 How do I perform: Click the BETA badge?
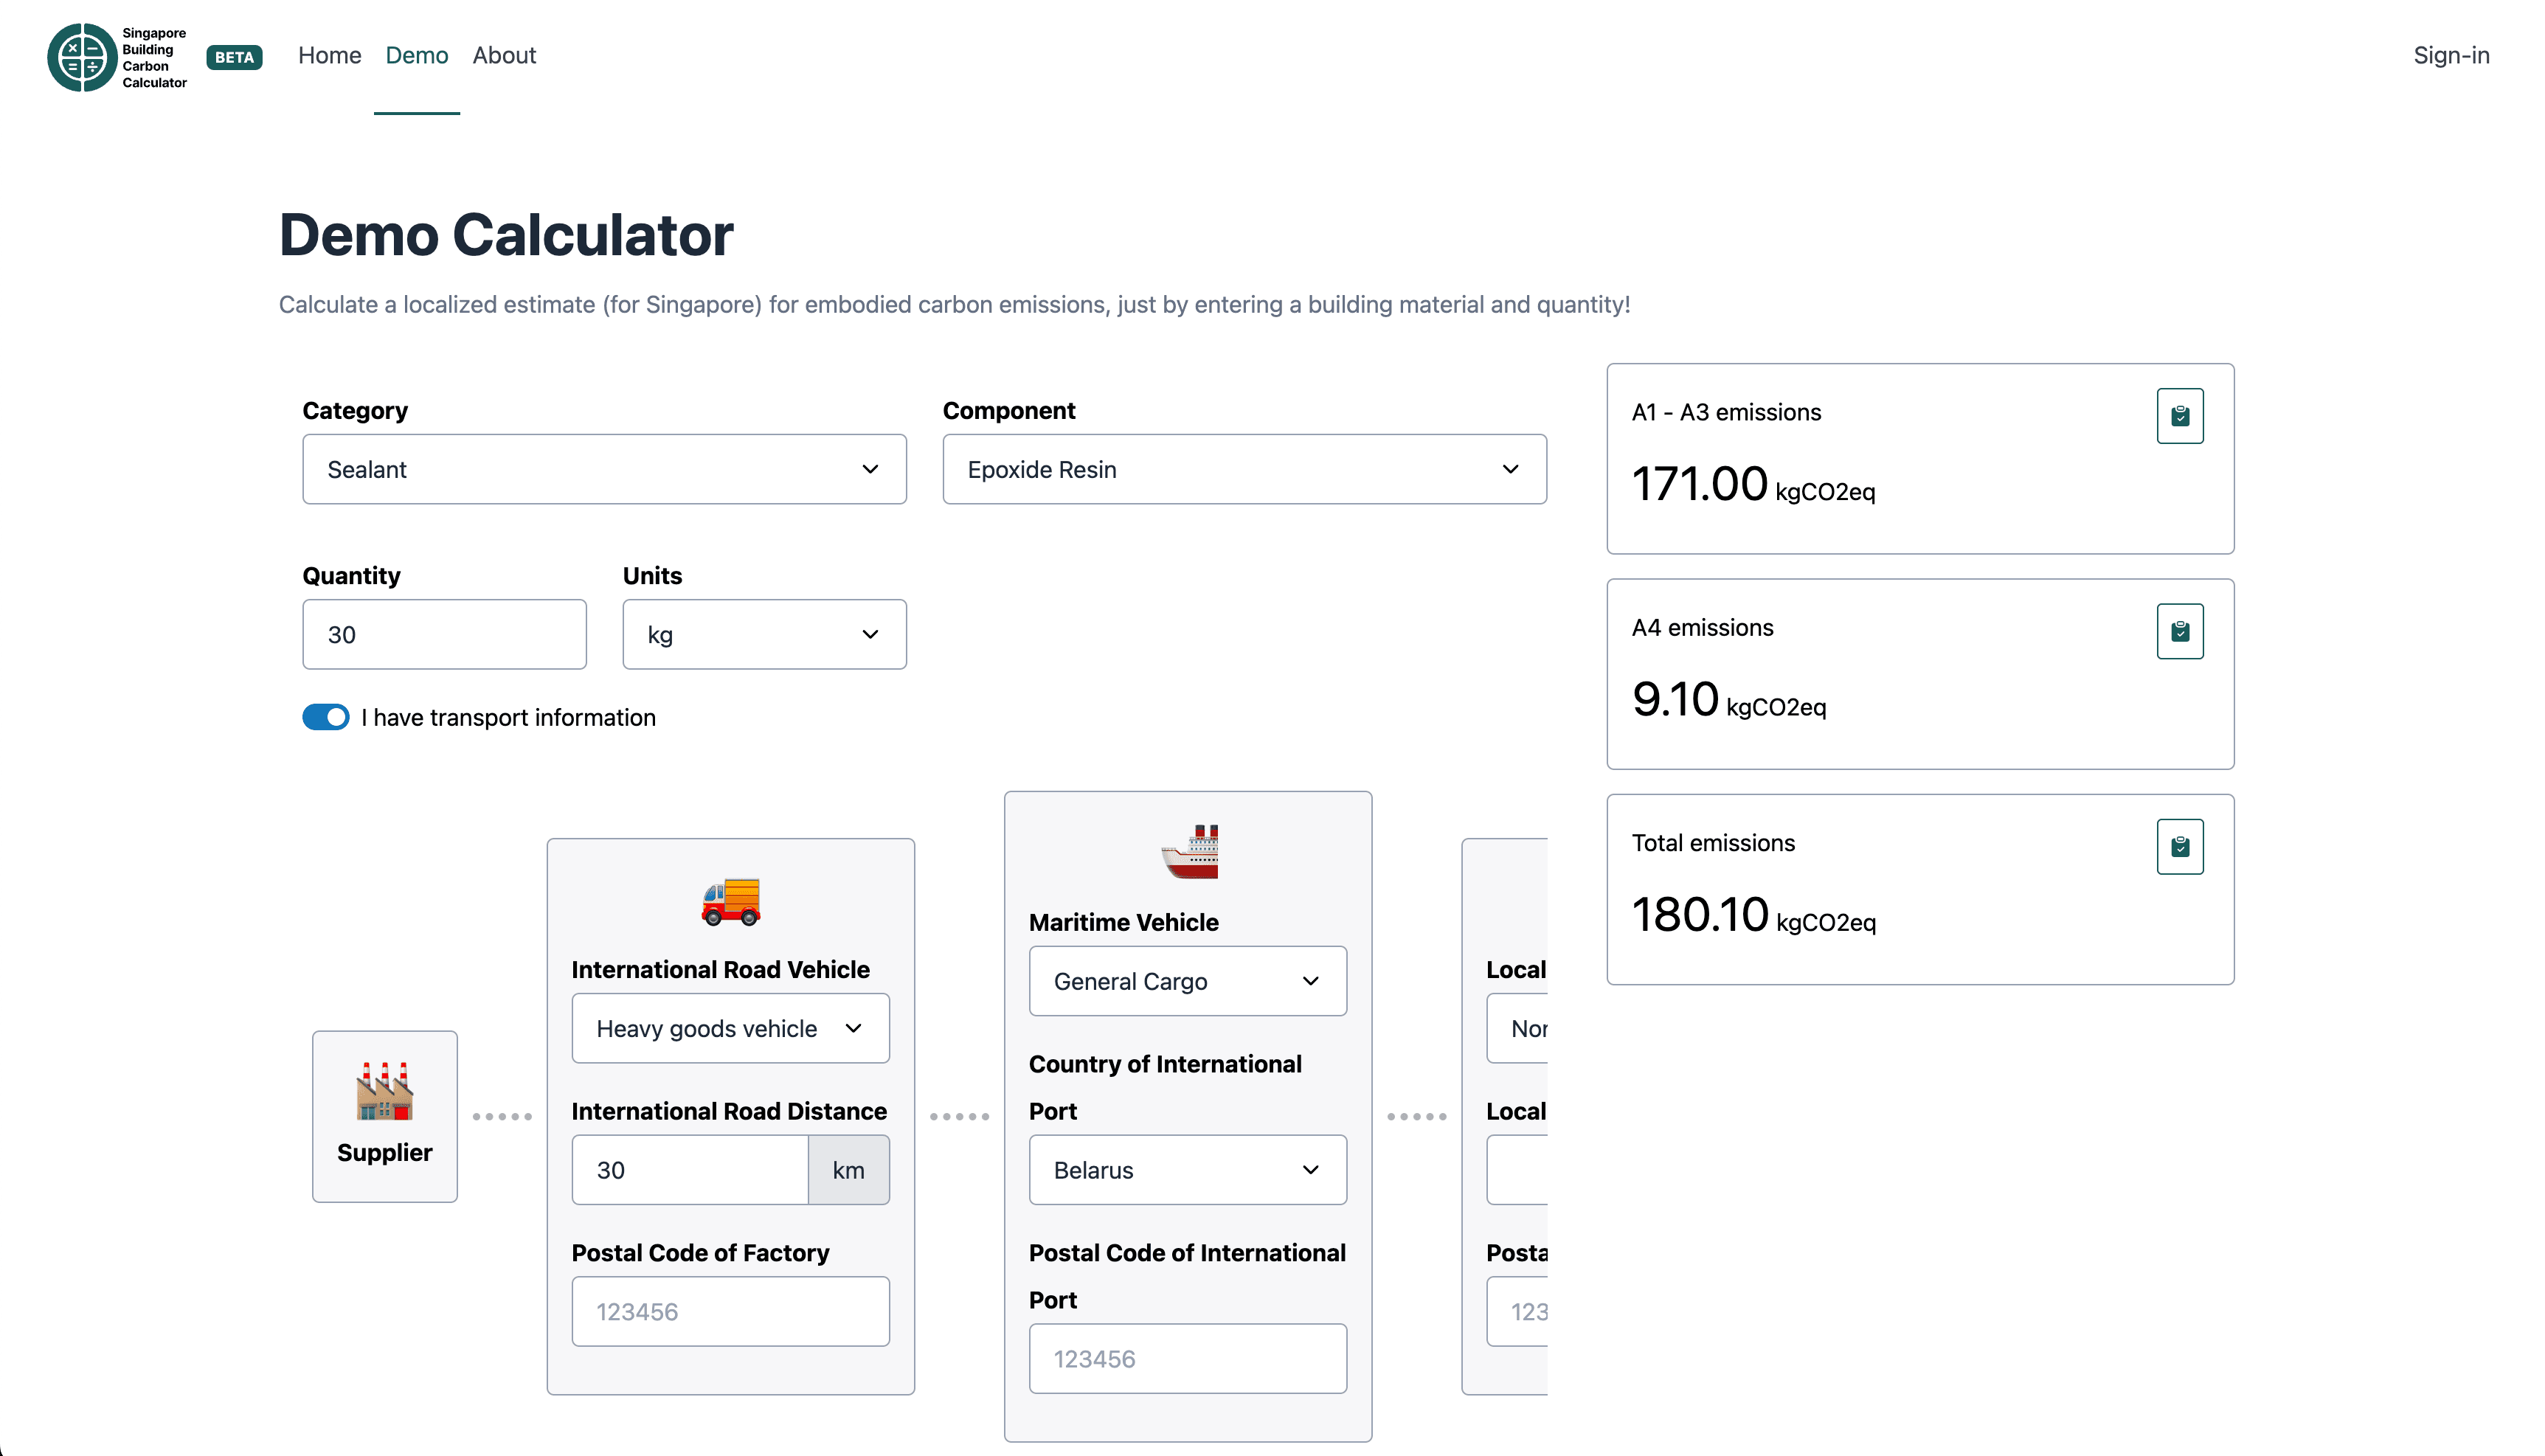point(234,57)
